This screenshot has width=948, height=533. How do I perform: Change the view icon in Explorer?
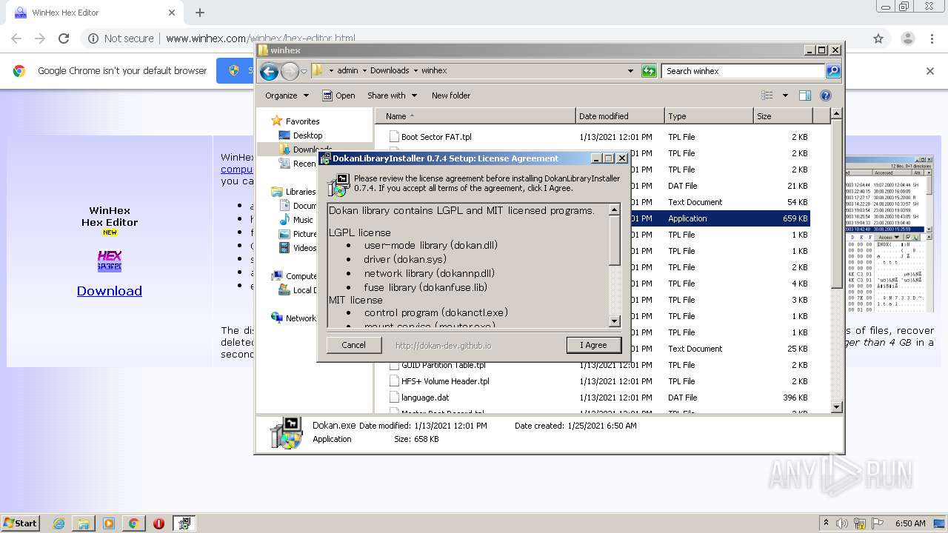pos(767,95)
